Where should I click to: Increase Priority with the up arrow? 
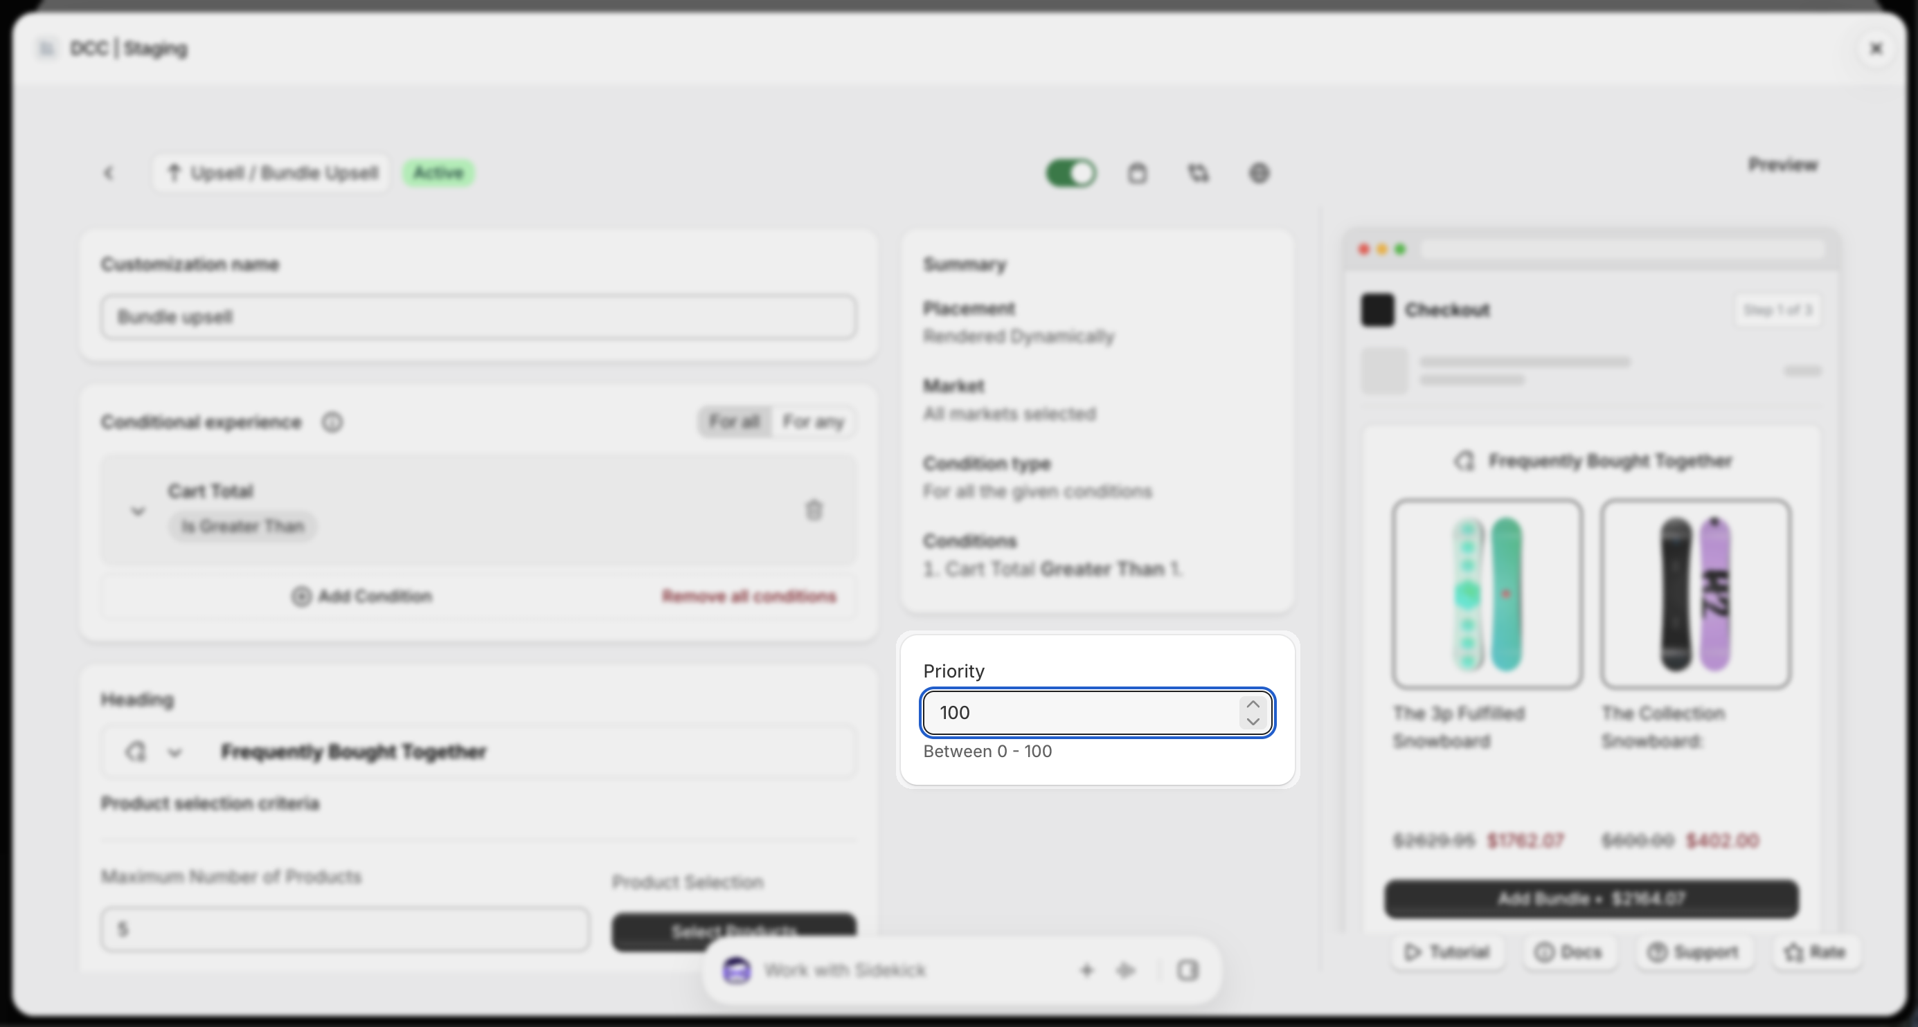coord(1253,704)
